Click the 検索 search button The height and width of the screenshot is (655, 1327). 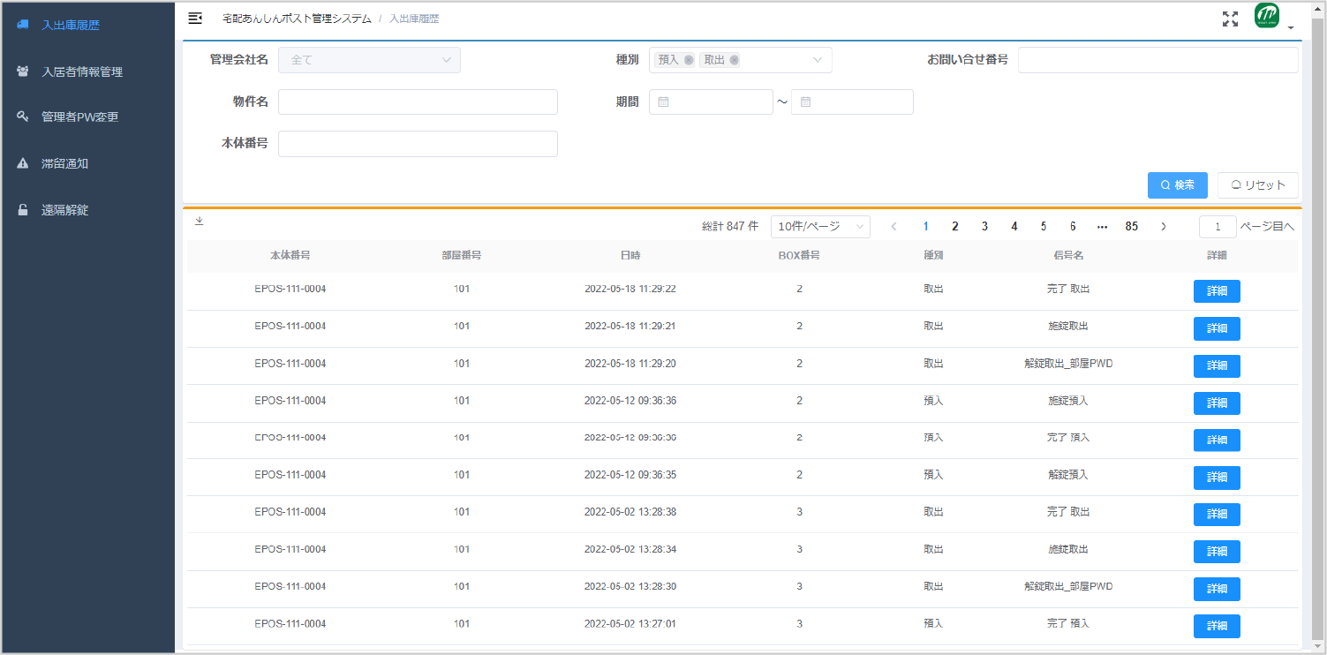click(x=1177, y=185)
